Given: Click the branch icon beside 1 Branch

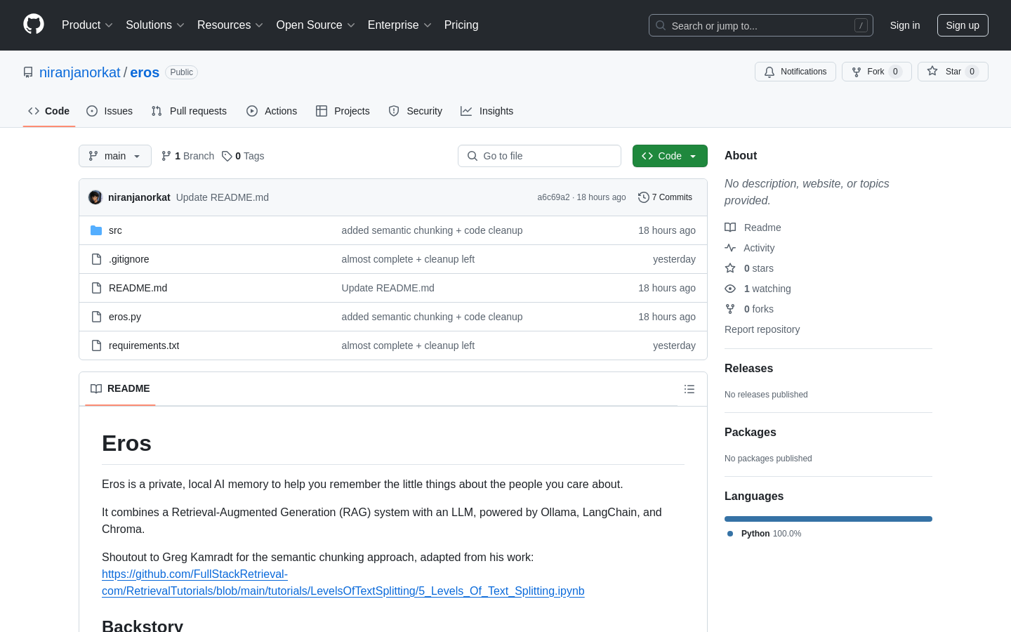Looking at the screenshot, I should point(166,156).
